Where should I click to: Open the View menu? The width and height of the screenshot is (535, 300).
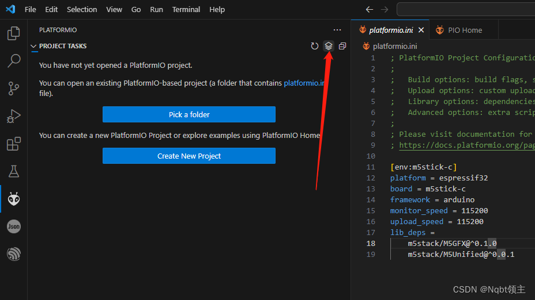114,10
